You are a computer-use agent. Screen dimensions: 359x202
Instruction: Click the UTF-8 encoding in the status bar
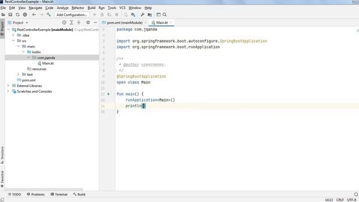(x=352, y=200)
